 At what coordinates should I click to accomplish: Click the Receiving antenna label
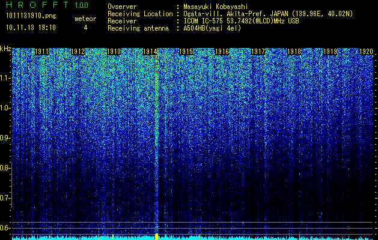tap(138, 28)
